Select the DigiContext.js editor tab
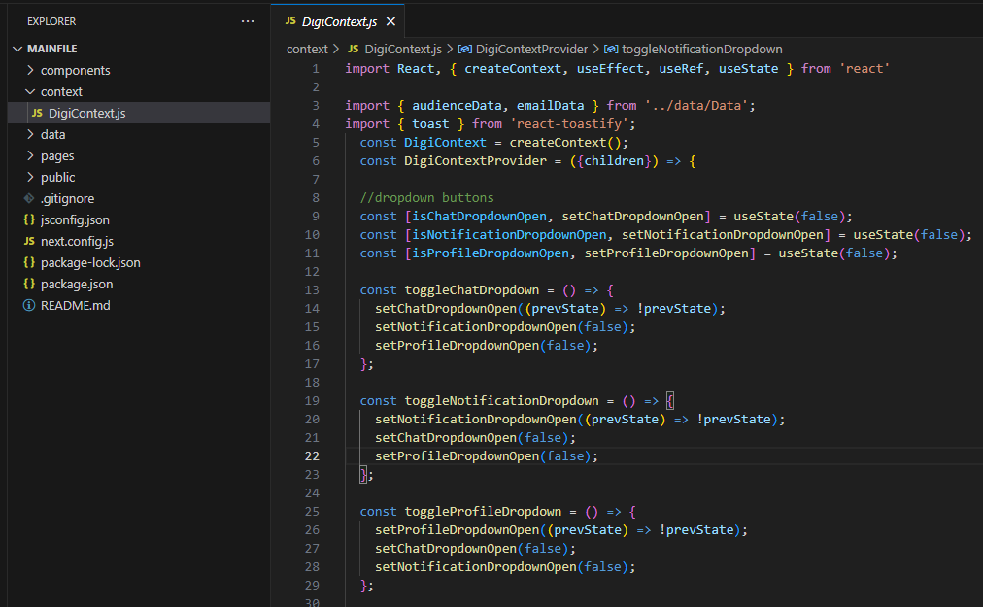Viewport: 983px width, 607px height. (x=339, y=21)
